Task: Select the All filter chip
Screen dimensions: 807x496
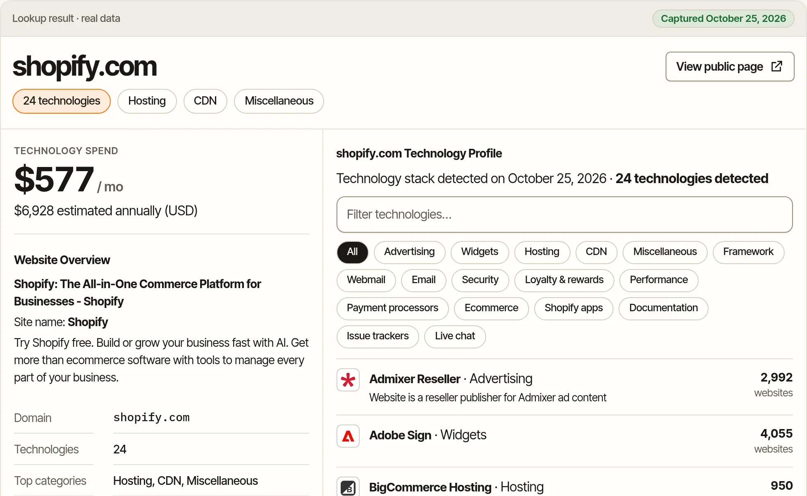Action: coord(352,252)
